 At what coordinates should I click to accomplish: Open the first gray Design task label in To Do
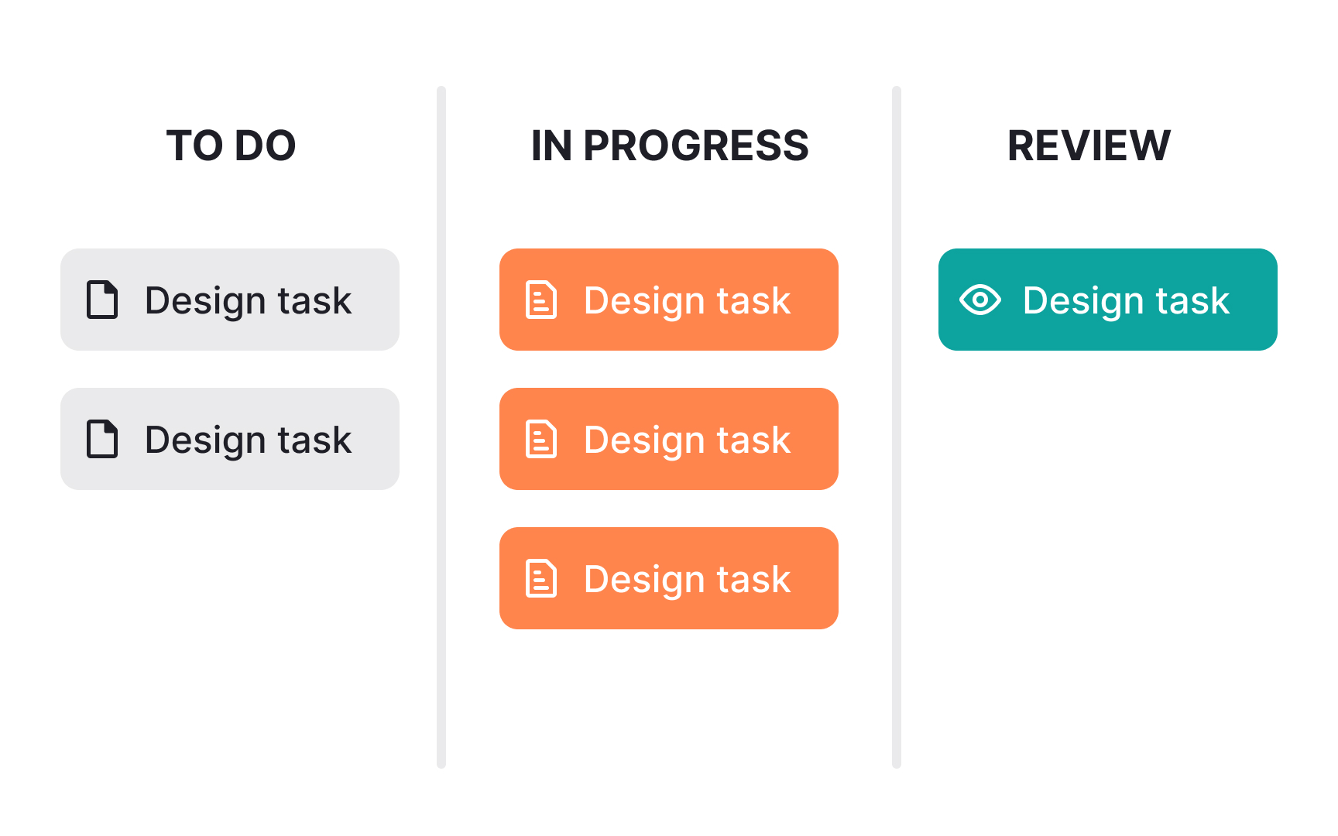click(x=248, y=300)
